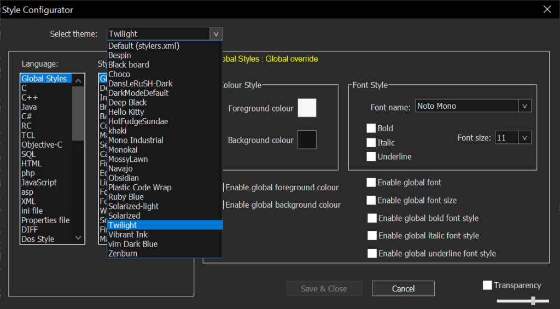Click the Background colour swatch
This screenshot has width=560, height=309.
point(307,140)
